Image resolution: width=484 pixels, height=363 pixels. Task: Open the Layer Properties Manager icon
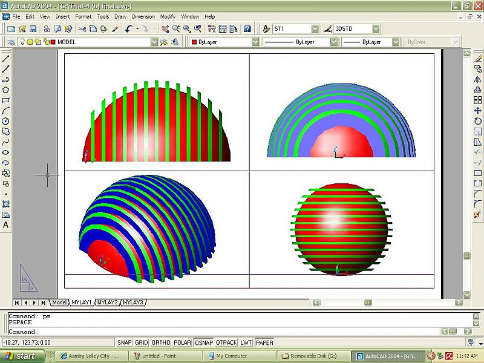click(x=11, y=42)
